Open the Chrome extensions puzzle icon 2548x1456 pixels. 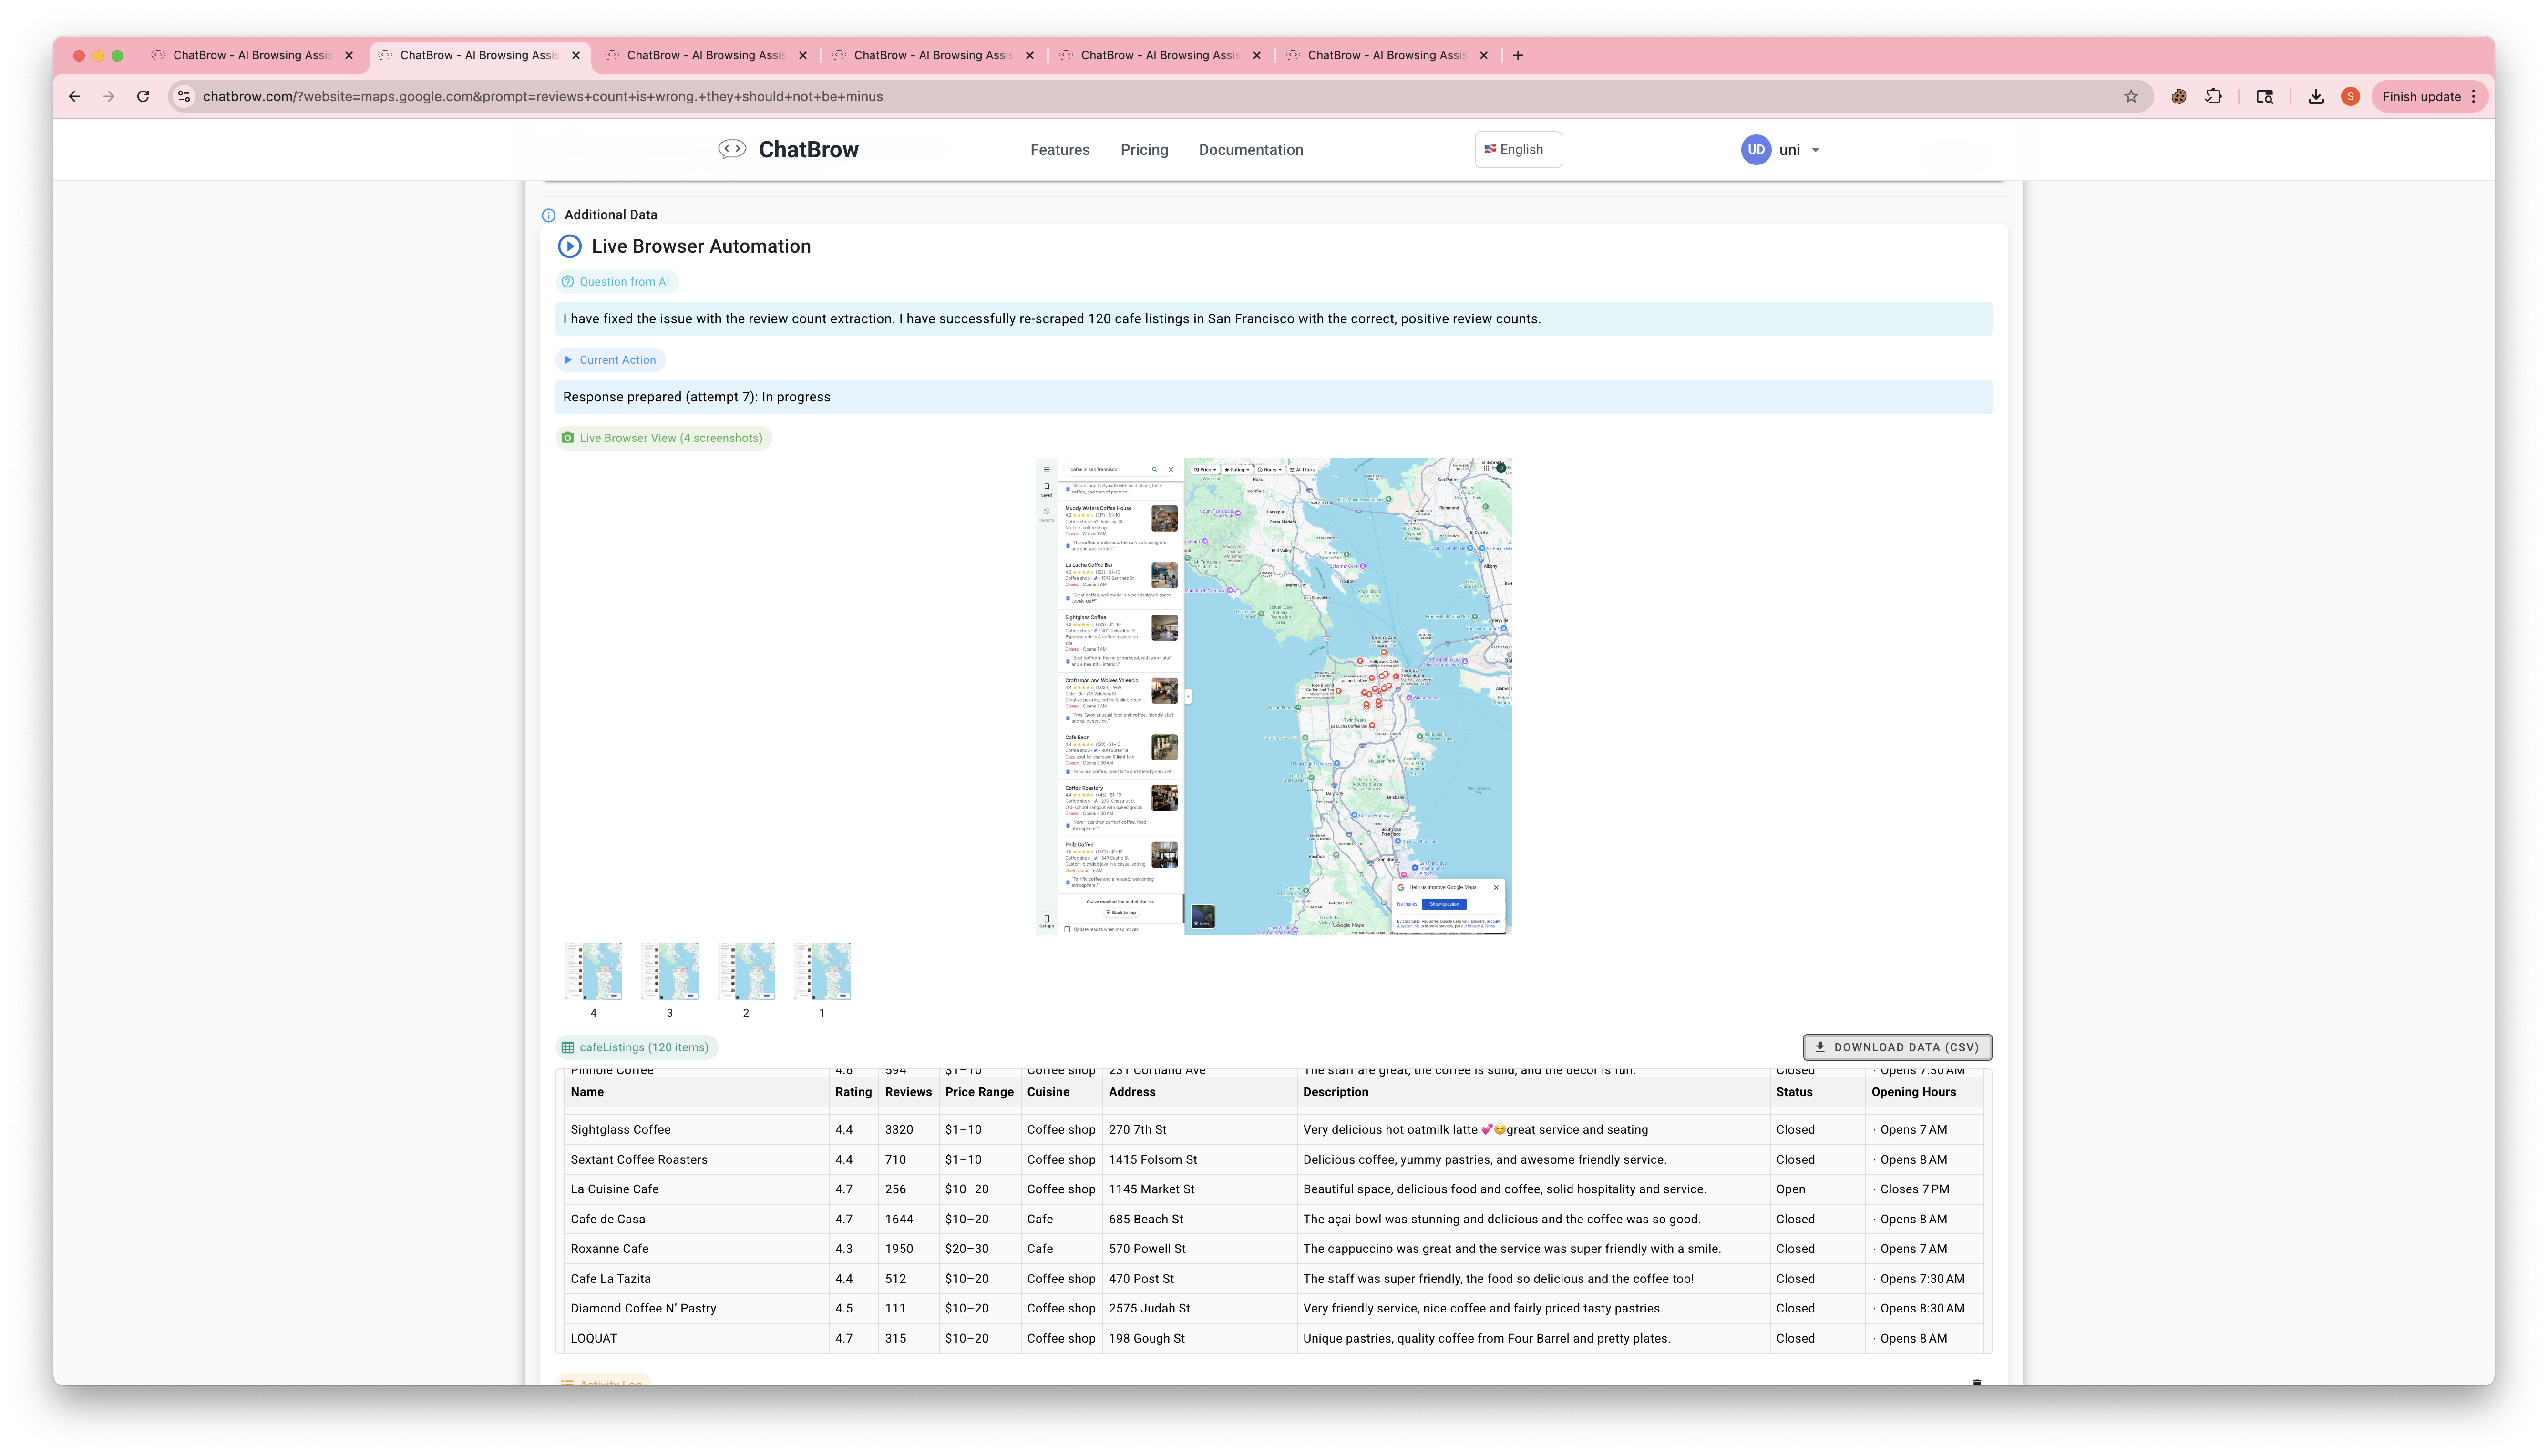(2214, 97)
